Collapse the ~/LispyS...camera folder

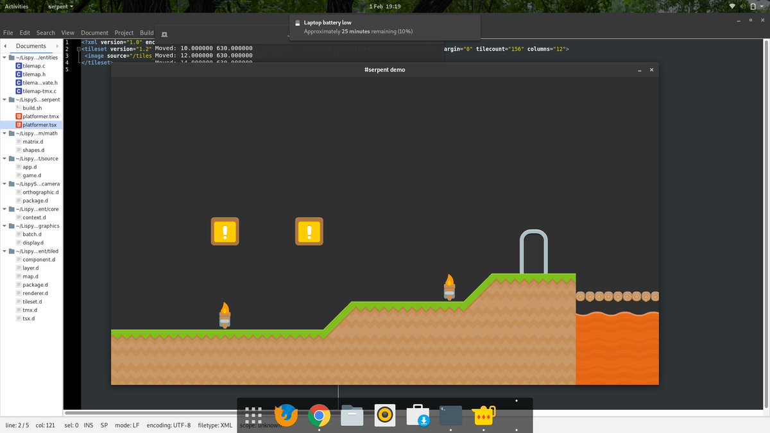pos(4,184)
